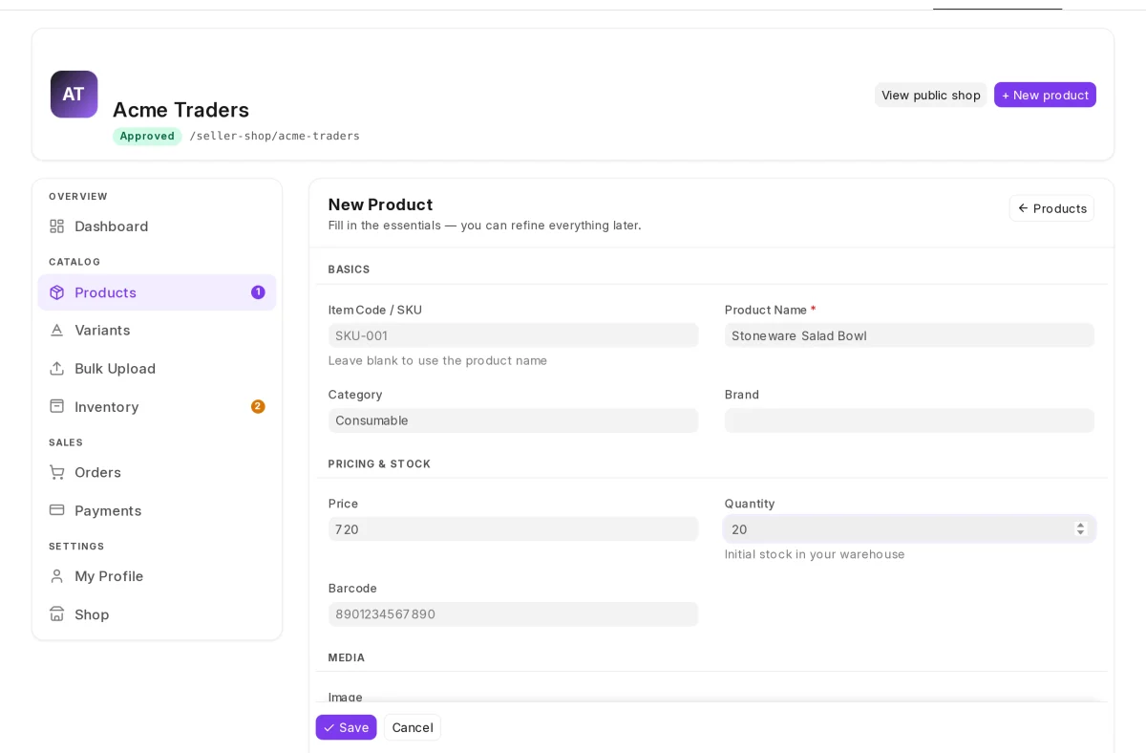Viewport: 1146px width, 753px height.
Task: Go back via the Products button
Action: coord(1051,208)
